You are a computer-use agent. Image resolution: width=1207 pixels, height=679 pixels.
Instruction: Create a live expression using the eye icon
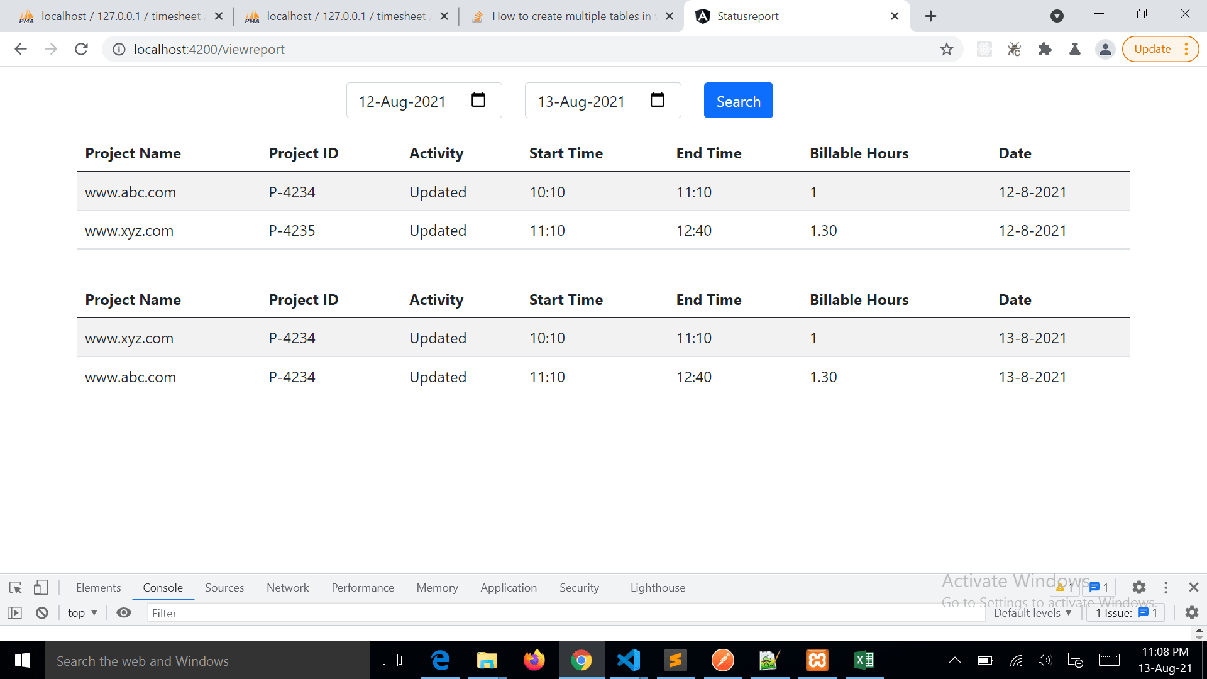[123, 612]
